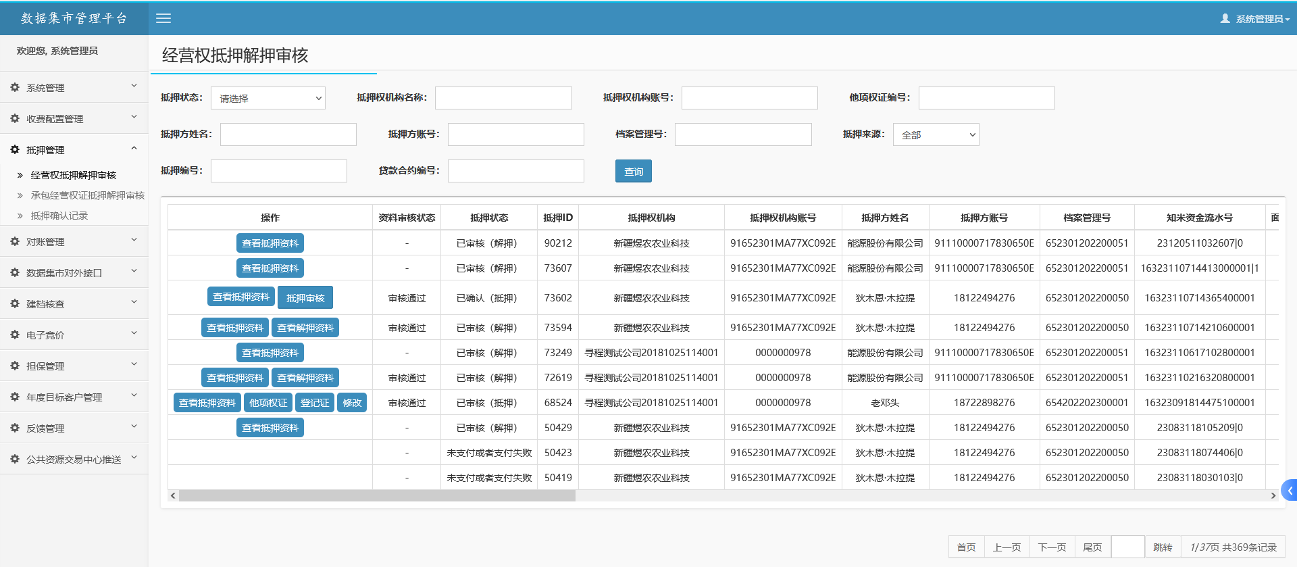Viewport: 1297px width, 567px height.
Task: Click the gear icon beside 对账管理
Action: [x=15, y=241]
